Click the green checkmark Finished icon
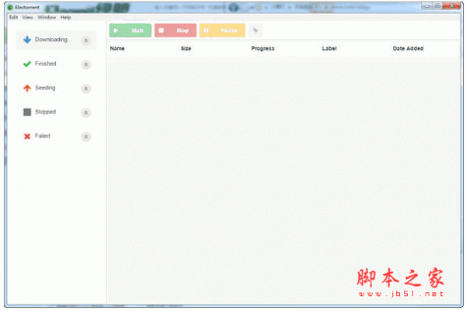466x310 pixels. tap(27, 64)
